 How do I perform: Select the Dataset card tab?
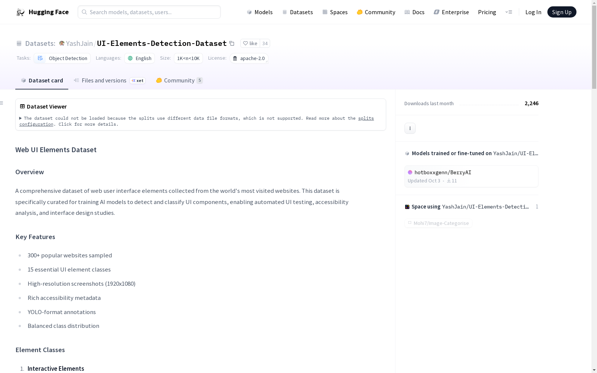(x=42, y=81)
